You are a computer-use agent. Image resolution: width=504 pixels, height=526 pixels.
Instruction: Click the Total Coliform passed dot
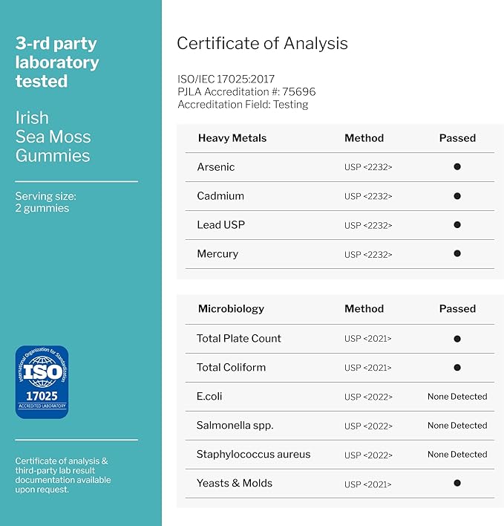click(x=457, y=368)
